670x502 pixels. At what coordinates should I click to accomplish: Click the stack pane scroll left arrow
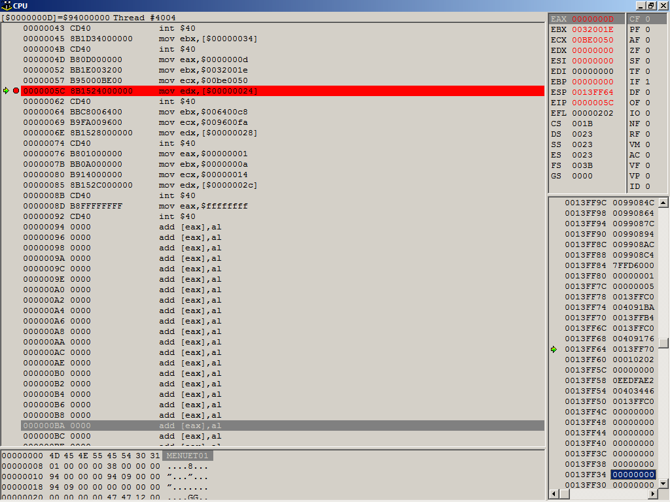(x=554, y=493)
